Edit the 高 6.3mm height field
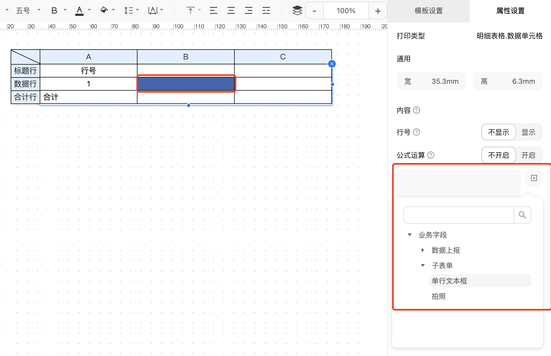Image resolution: width=551 pixels, height=356 pixels. pyautogui.click(x=508, y=81)
